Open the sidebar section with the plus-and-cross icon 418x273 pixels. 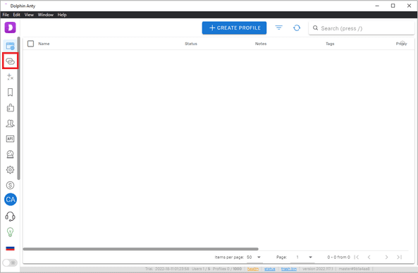(x=10, y=77)
